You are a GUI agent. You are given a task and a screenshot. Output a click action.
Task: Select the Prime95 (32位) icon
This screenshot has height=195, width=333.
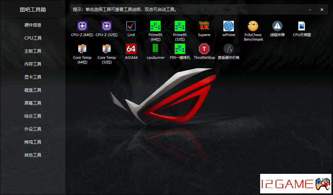click(x=180, y=26)
